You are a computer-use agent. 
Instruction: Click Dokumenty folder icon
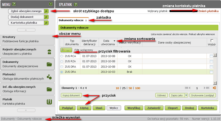(49, 64)
